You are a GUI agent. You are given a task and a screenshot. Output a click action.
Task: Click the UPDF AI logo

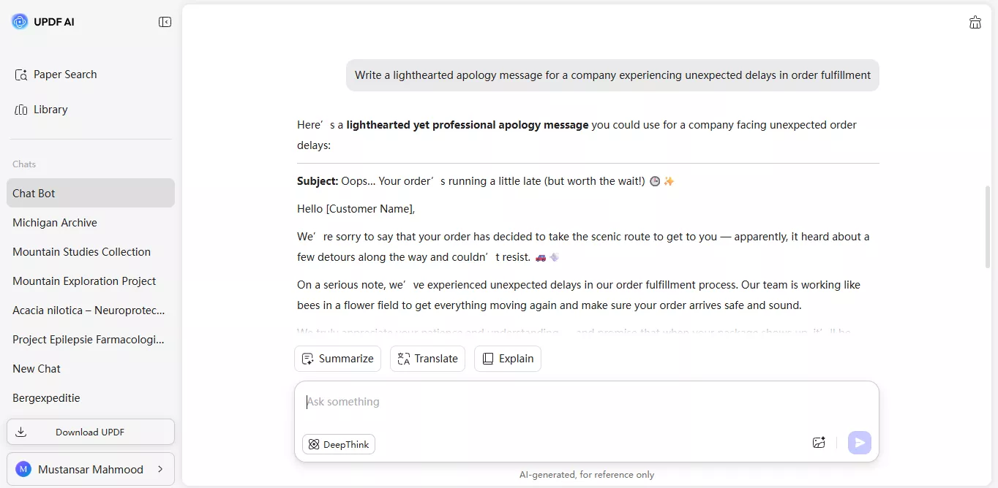click(42, 22)
